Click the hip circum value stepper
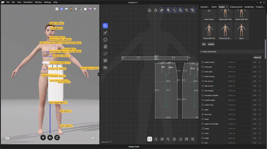Screen dimensions: 267x149 click(251, 81)
